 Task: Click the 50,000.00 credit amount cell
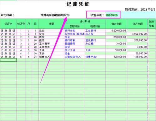pos(138,53)
